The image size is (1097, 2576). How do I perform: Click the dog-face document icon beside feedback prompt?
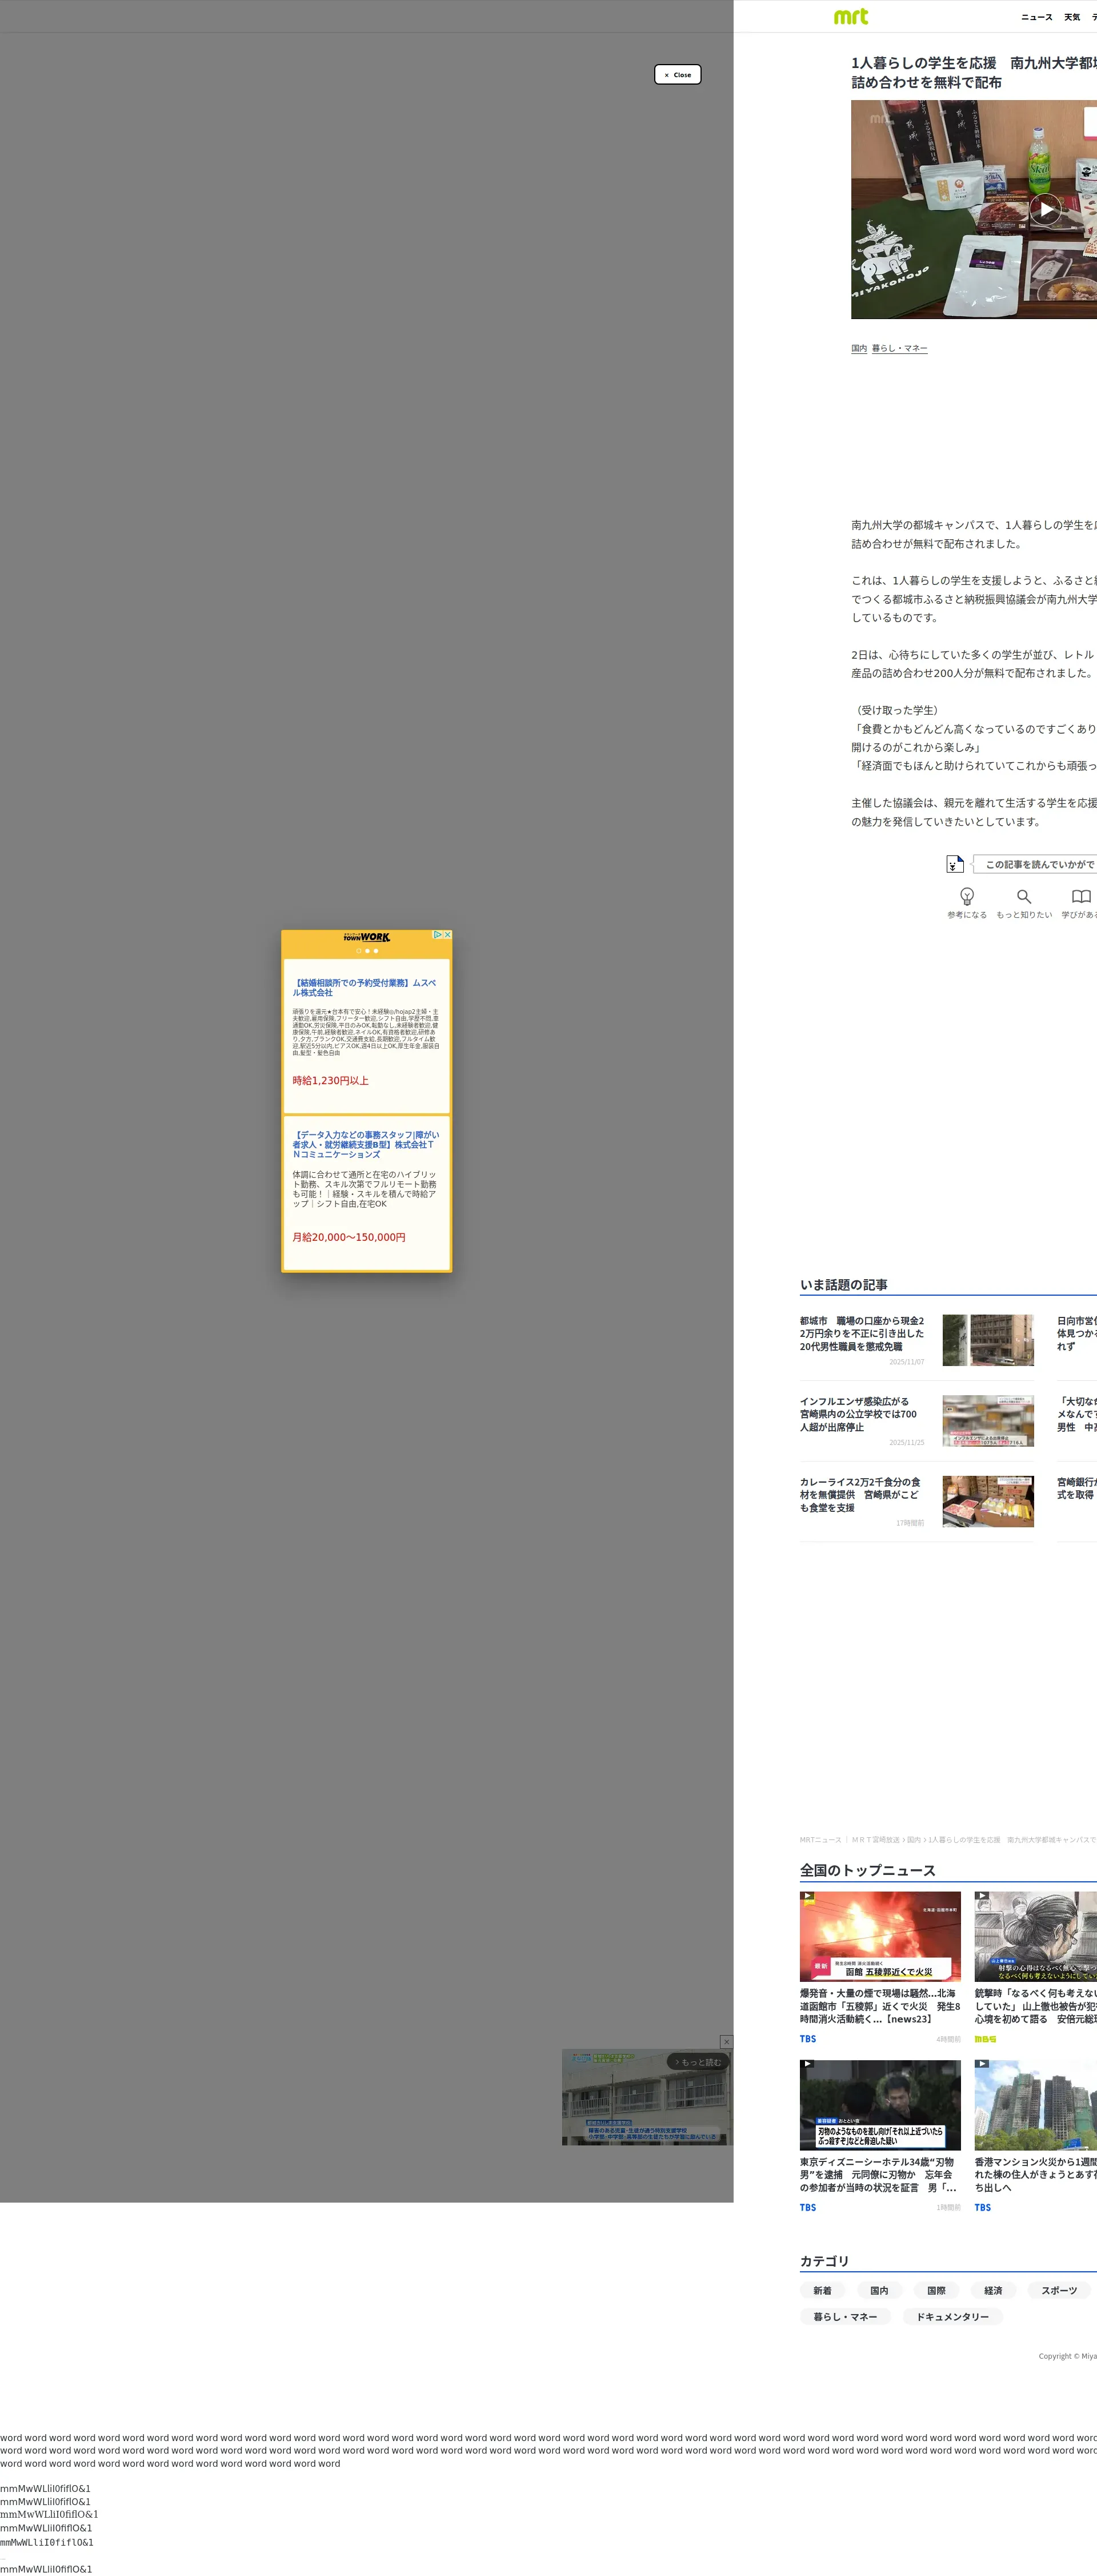click(x=955, y=864)
